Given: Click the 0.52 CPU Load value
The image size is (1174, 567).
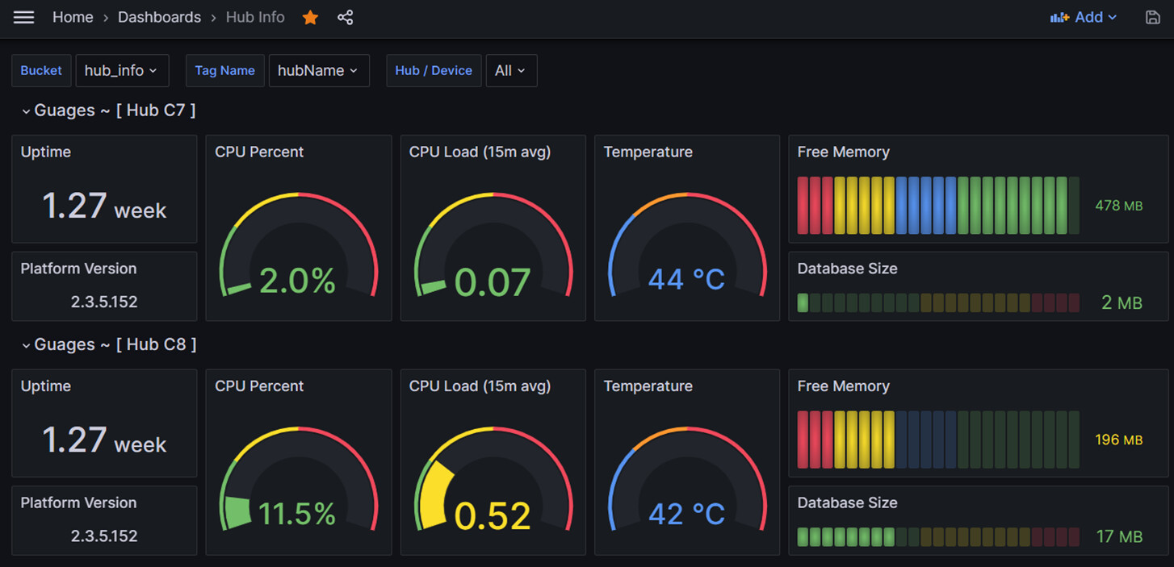Looking at the screenshot, I should 493,516.
